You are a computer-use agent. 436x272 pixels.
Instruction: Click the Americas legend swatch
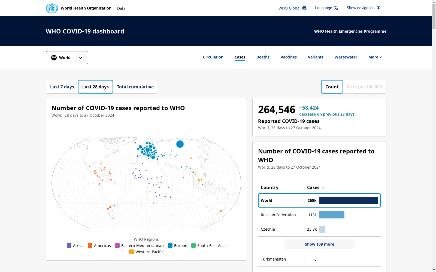90,246
